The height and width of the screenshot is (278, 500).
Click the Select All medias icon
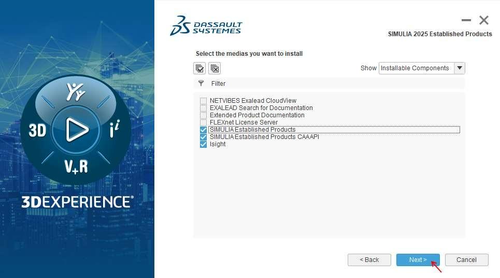point(199,68)
